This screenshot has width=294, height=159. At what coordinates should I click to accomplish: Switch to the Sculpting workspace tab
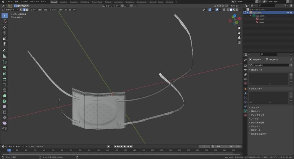tap(74, 2)
